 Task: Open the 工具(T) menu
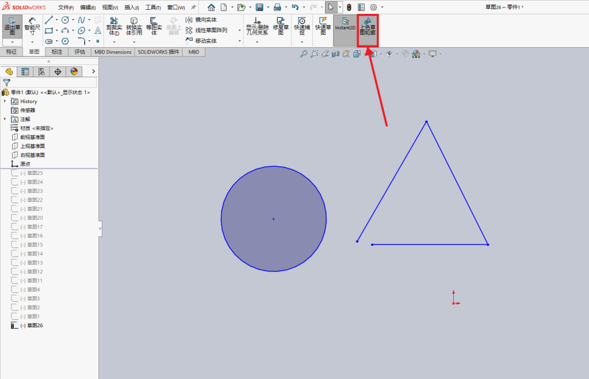pos(153,7)
